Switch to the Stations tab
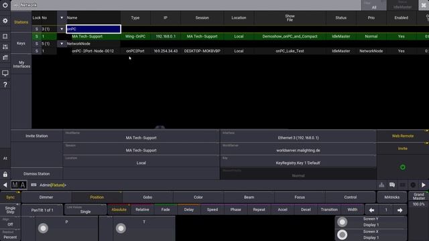Image resolution: width=429 pixels, height=241 pixels. point(21,22)
